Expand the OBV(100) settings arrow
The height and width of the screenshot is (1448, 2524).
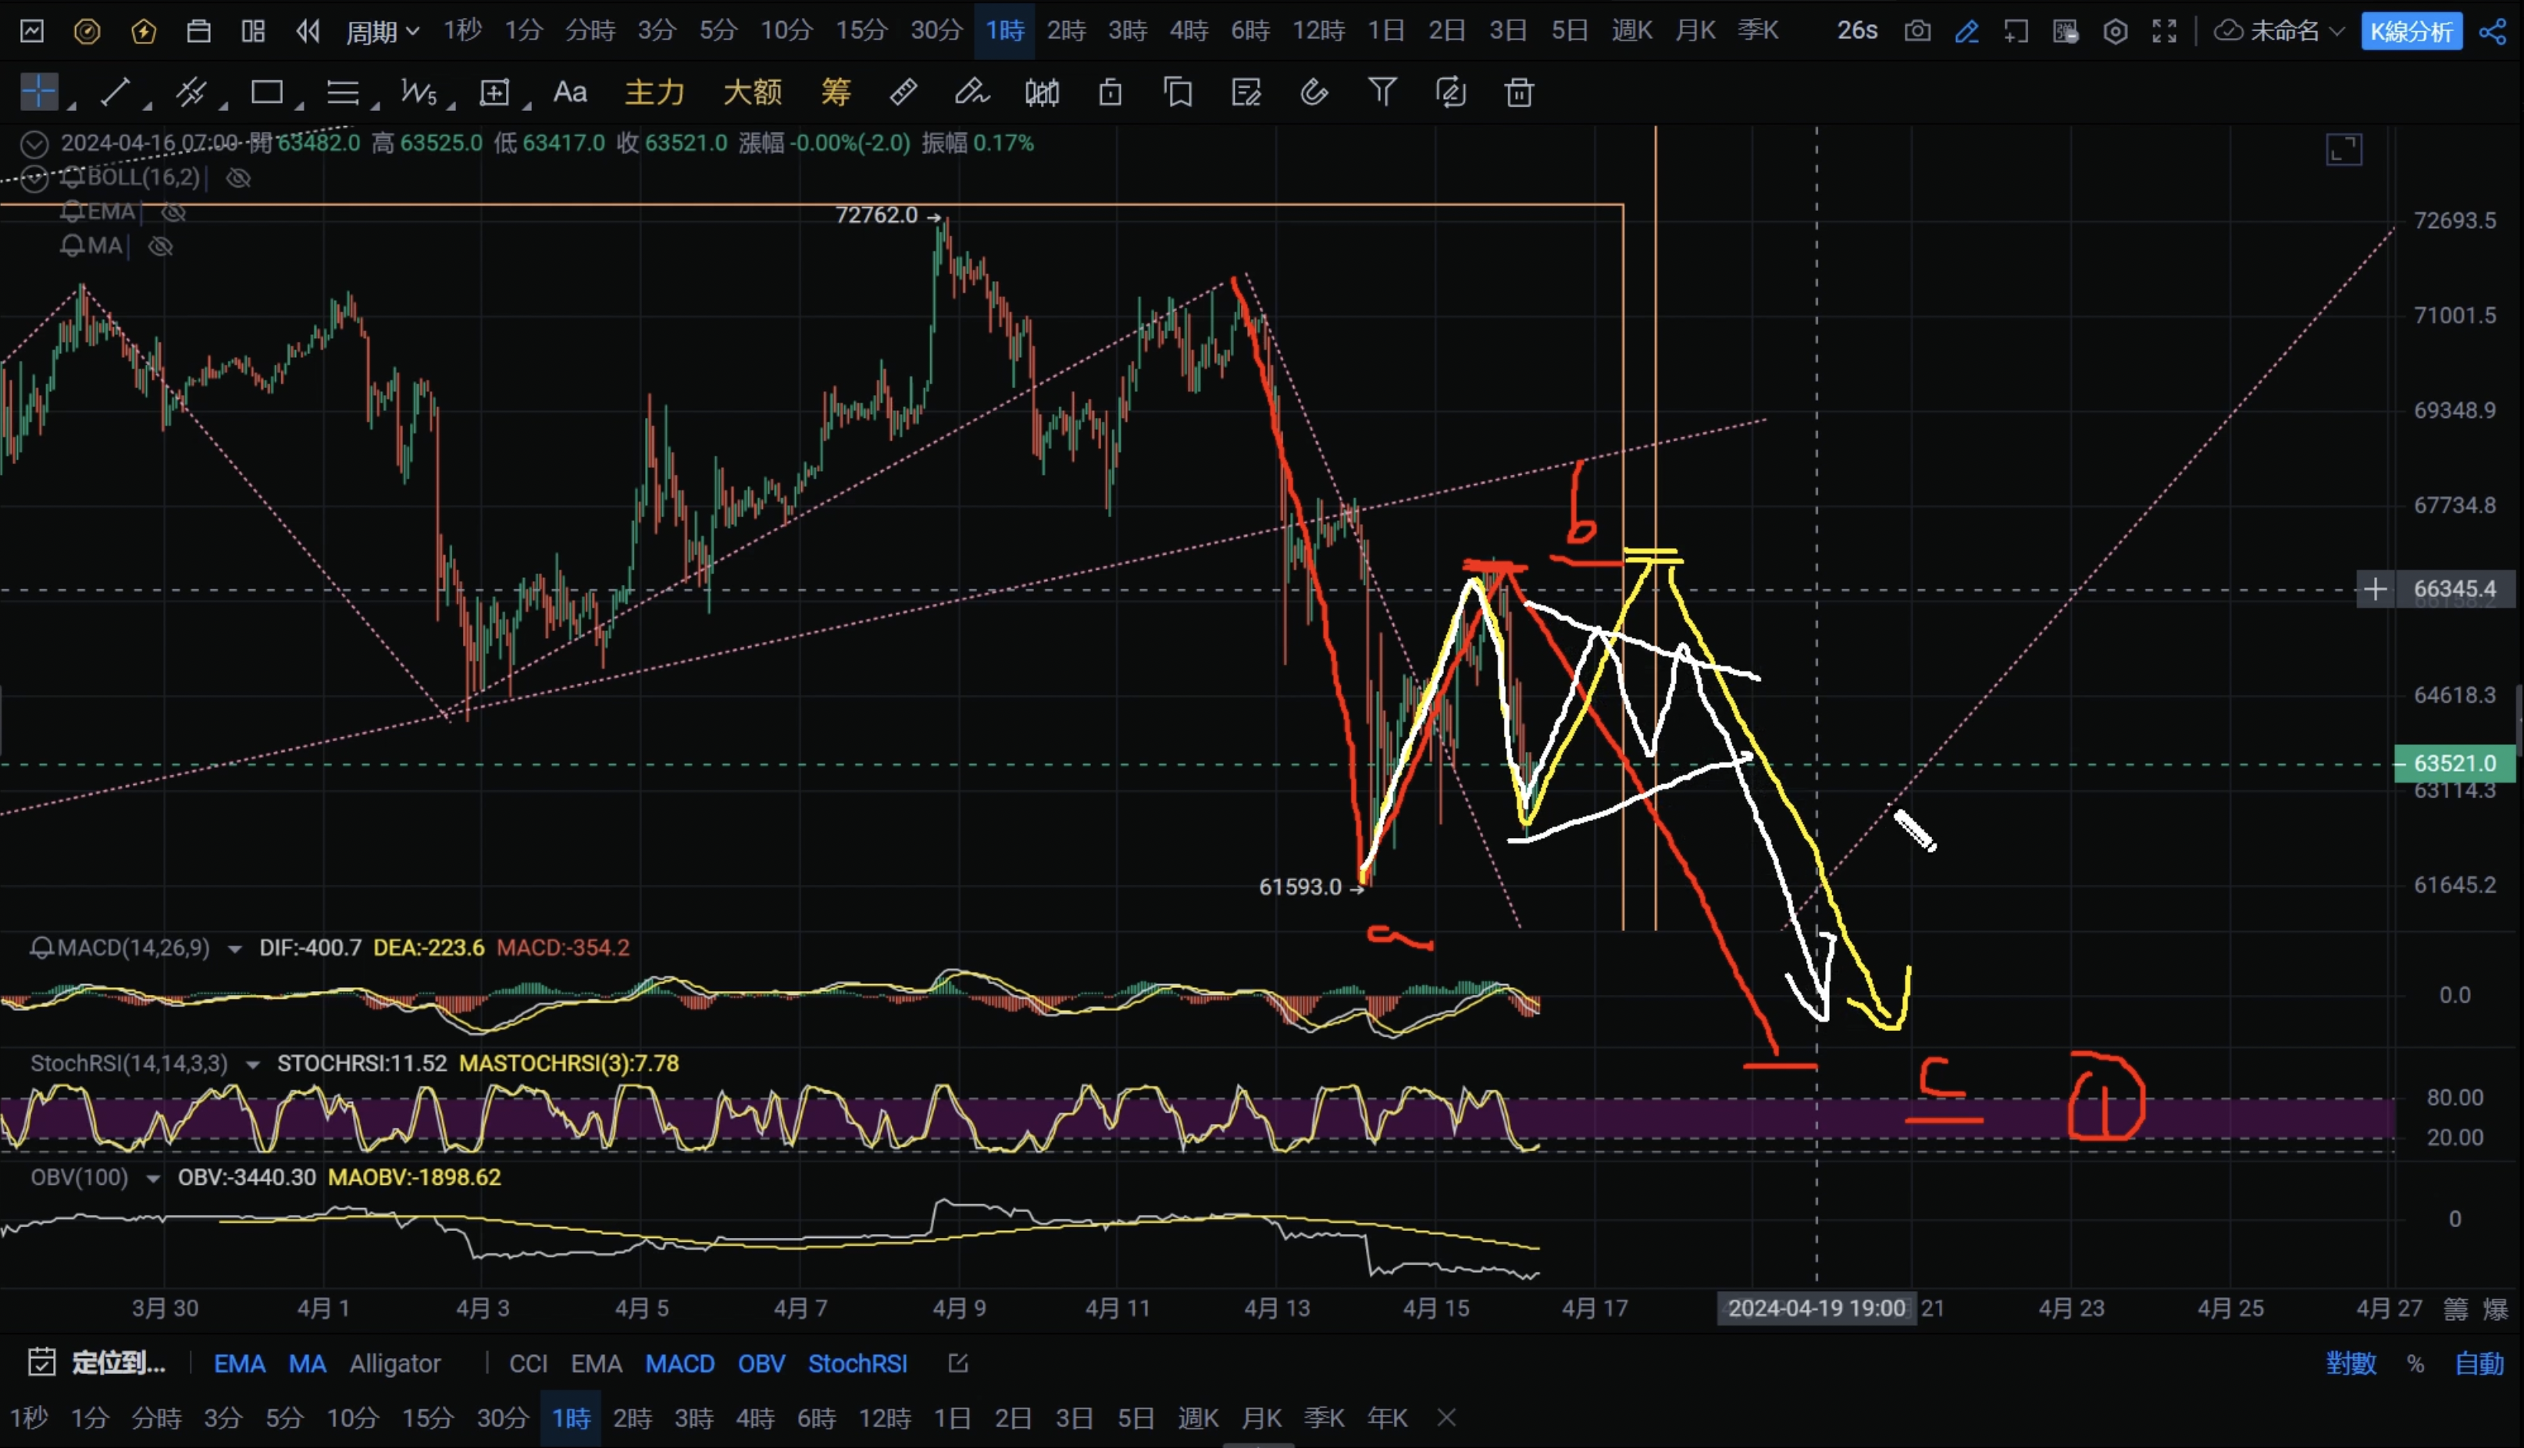click(152, 1179)
